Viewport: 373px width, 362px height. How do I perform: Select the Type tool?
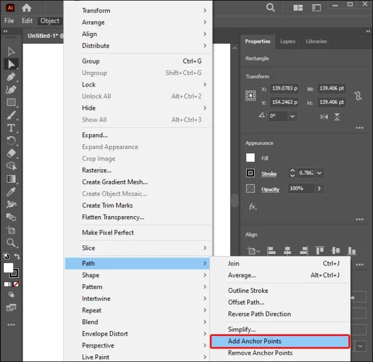coord(11,128)
